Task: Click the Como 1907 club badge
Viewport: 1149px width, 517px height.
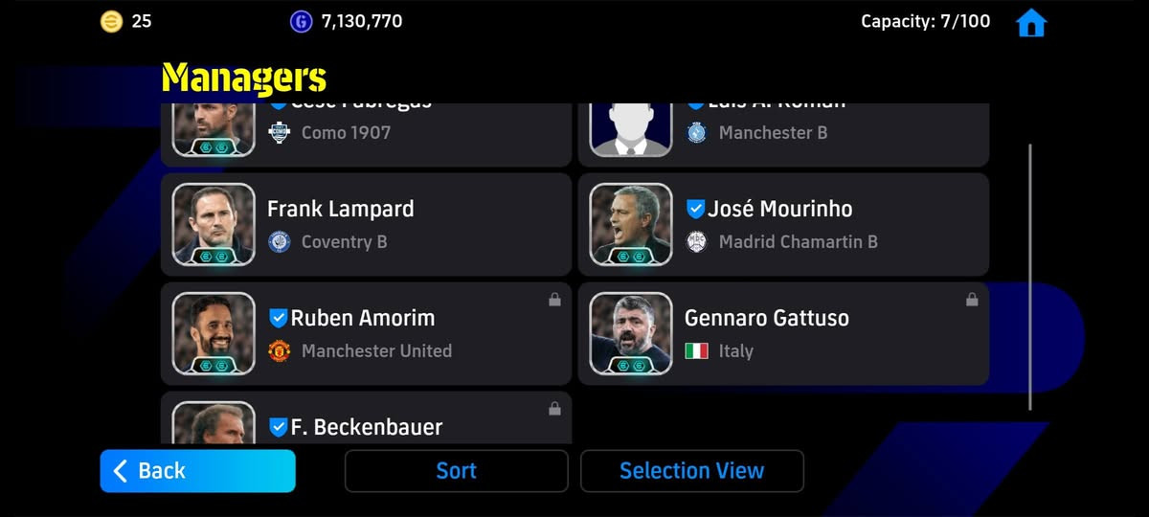Action: point(279,132)
